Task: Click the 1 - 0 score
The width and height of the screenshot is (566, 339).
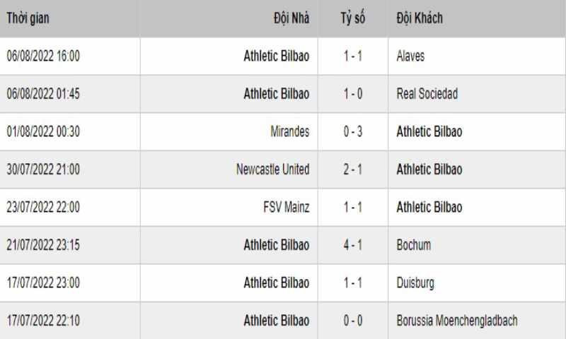Action: tap(353, 94)
